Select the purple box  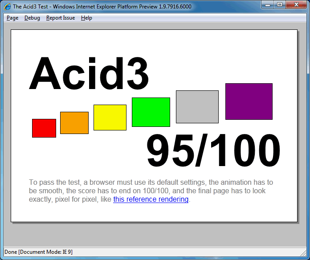coord(249,102)
